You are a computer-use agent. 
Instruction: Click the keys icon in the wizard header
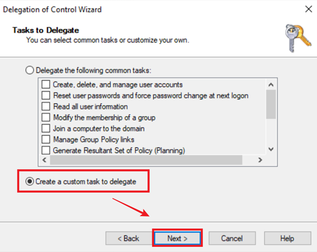(298, 38)
